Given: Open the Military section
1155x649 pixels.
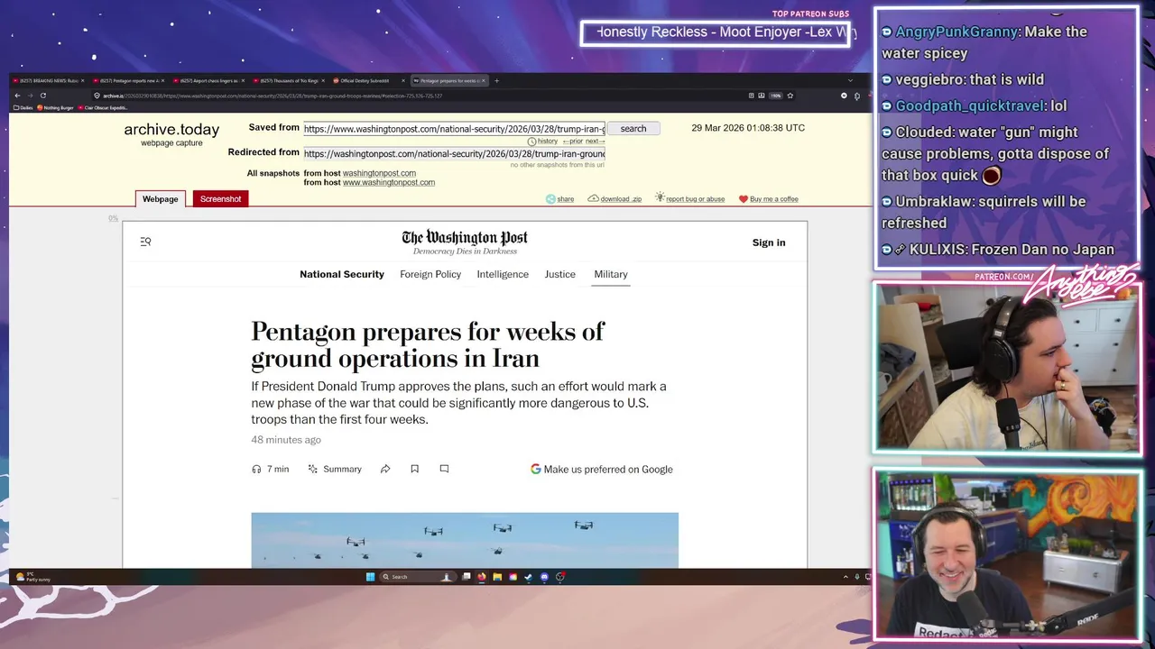Looking at the screenshot, I should click(611, 274).
